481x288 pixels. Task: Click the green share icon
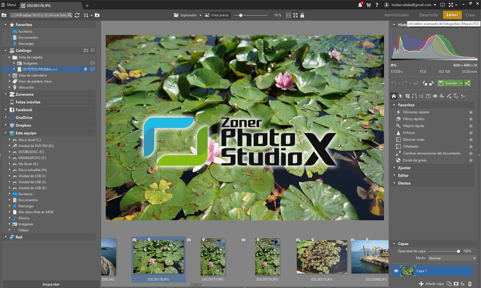click(x=468, y=83)
